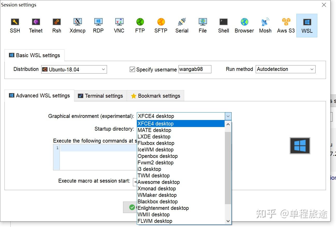Select the RDP session icon
Viewport: 336px width, 227px height.
[98, 25]
